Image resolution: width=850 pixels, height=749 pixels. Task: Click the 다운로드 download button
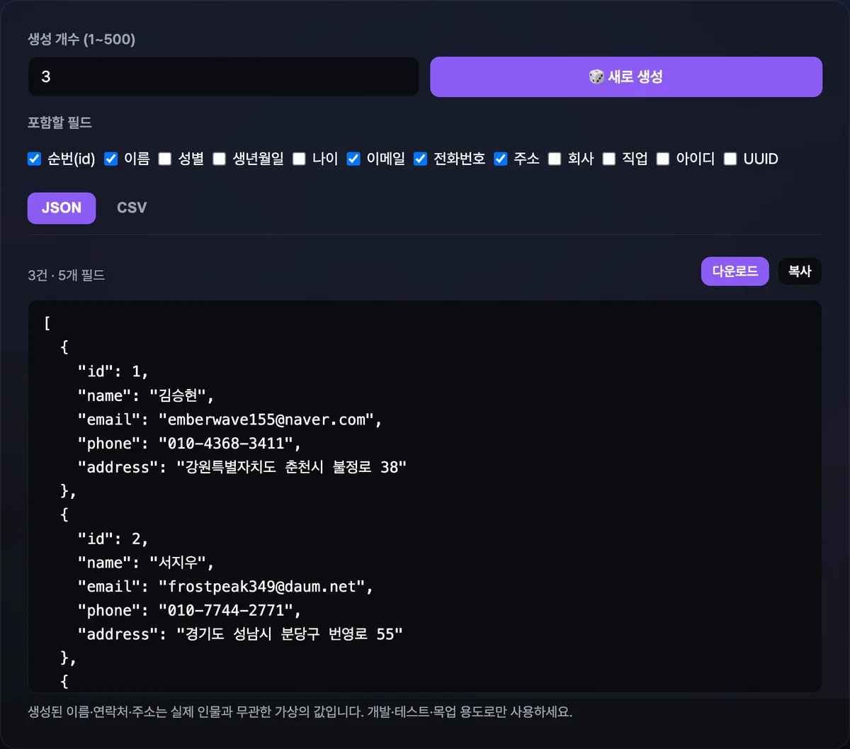click(735, 271)
